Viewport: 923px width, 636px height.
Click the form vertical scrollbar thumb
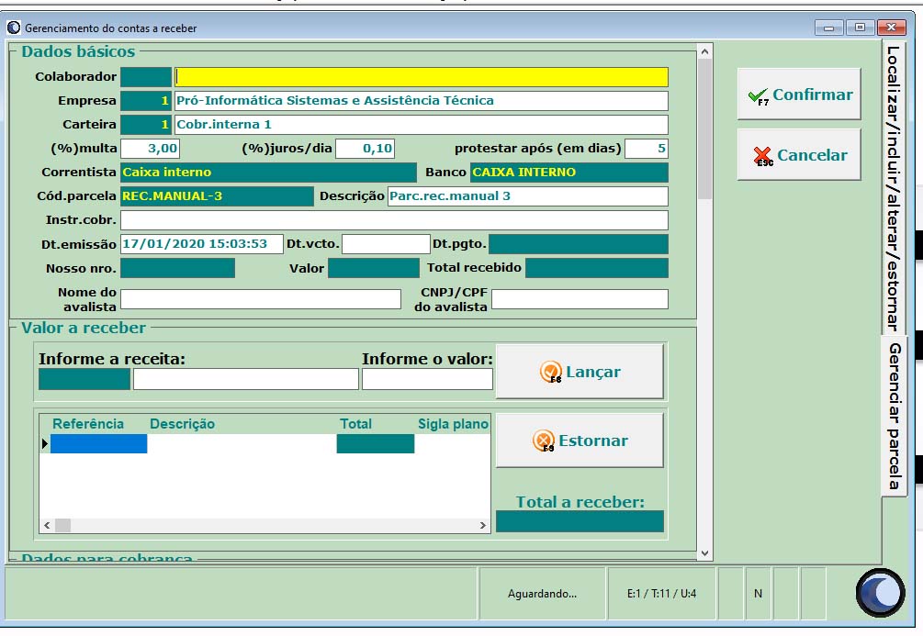pos(704,128)
